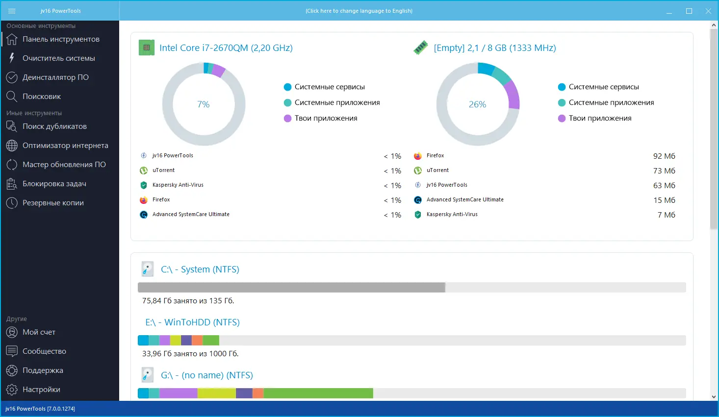
Task: Click the Firefox icon in CPU list
Action: pos(144,200)
